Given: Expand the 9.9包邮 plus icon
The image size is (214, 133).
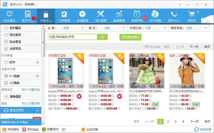Looking at the screenshot, I should pos(37,76).
